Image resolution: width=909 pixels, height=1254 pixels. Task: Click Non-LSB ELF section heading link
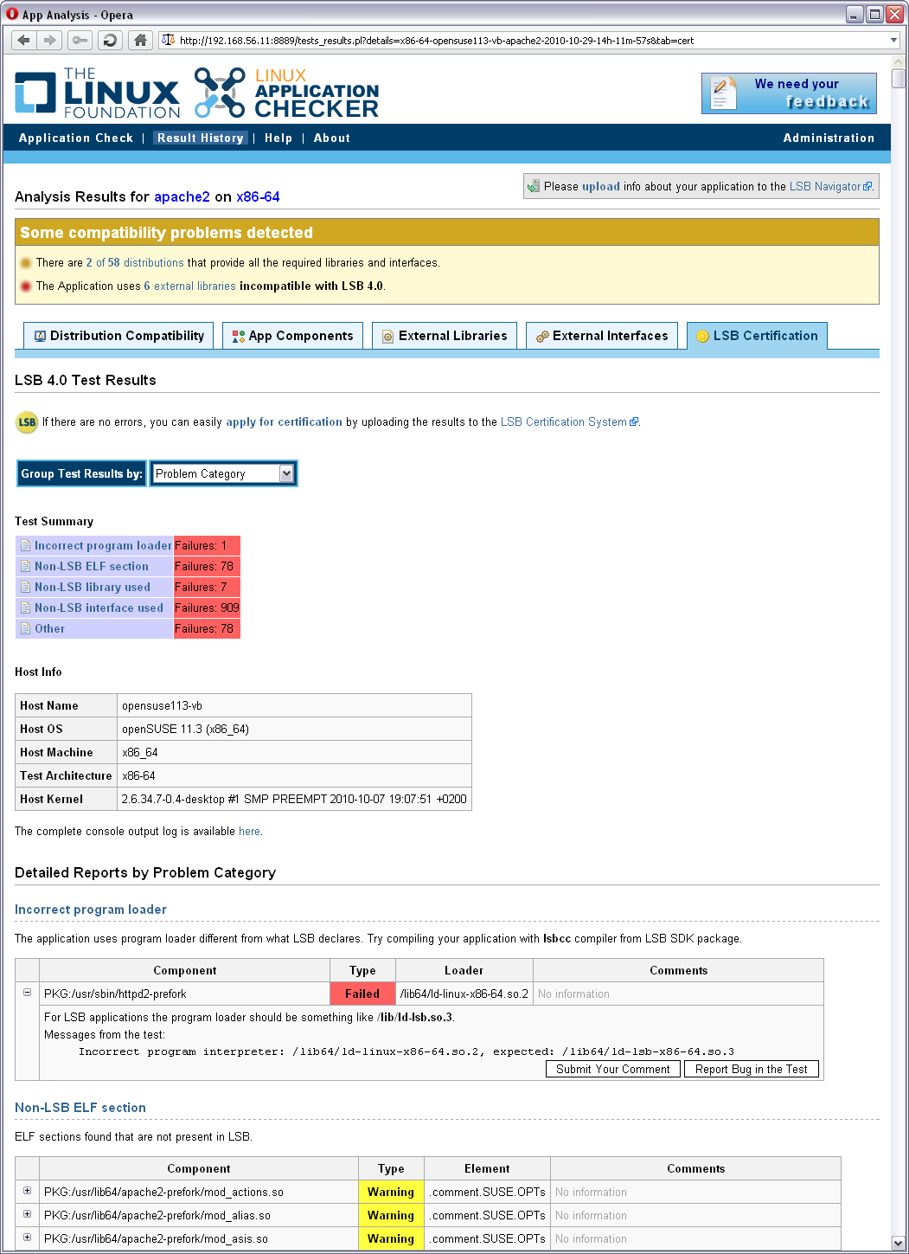[80, 1108]
